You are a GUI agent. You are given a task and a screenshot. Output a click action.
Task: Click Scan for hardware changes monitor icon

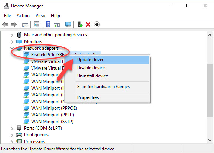tap(68, 25)
